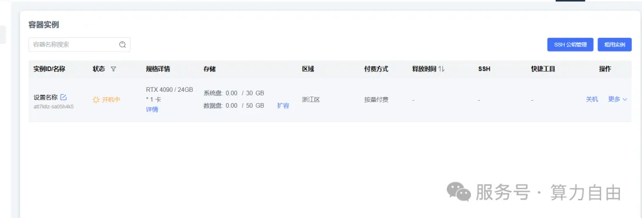Open the 详情 spec details link
Screen dimensions: 642x218
(x=152, y=110)
